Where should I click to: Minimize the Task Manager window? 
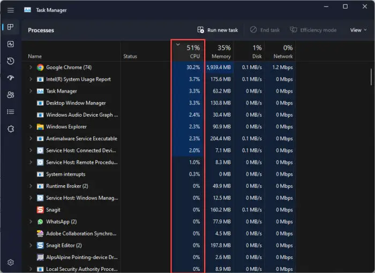point(326,7)
